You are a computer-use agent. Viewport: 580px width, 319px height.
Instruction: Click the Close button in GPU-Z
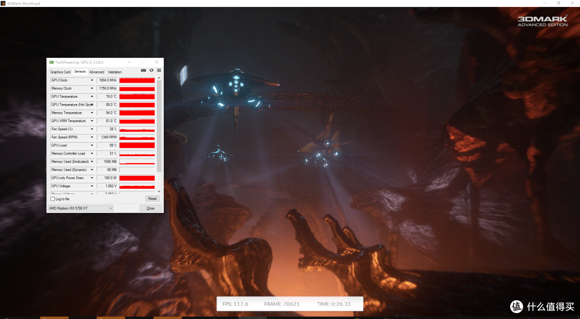coord(150,208)
